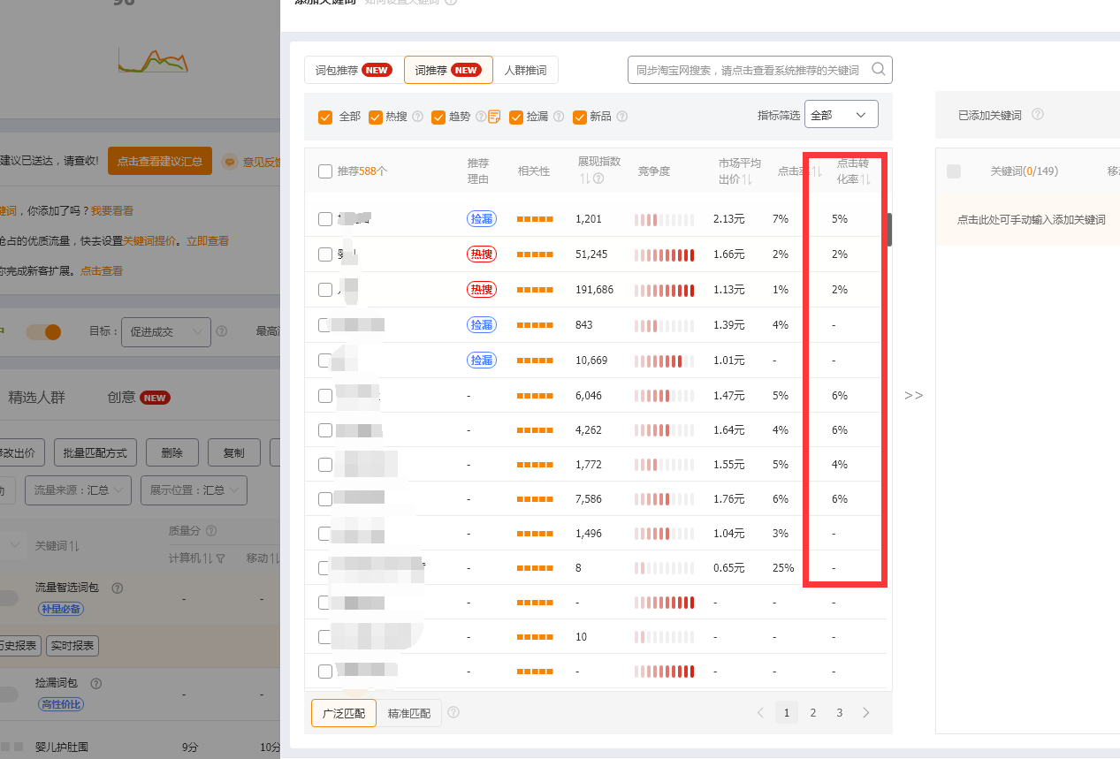
Task: Sort by 市场平均出价 using its sort arrows
Action: [748, 179]
